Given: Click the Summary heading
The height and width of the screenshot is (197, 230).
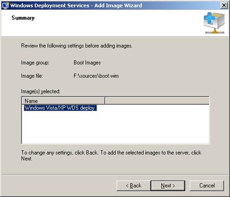Looking at the screenshot, I should coord(23,18).
